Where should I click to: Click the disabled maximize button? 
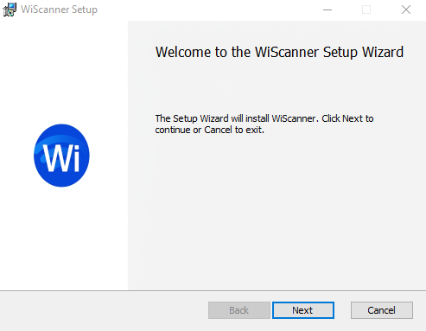pyautogui.click(x=366, y=10)
